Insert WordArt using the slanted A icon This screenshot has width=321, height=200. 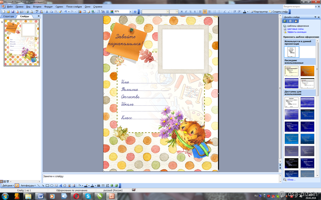(x=60, y=186)
